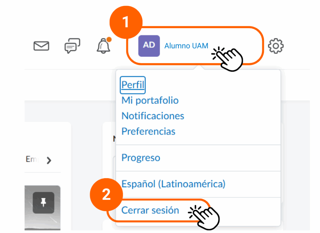Image resolution: width=320 pixels, height=233 pixels.
Task: Click the pin icon on the course image
Action: click(43, 203)
